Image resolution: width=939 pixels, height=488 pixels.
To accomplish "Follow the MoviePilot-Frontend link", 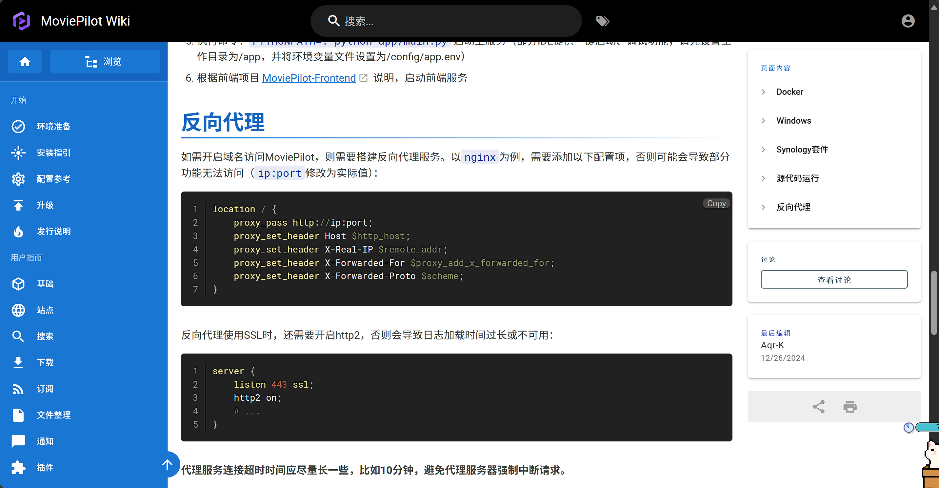I will click(x=309, y=78).
